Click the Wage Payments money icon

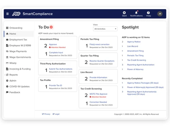click(7, 51)
